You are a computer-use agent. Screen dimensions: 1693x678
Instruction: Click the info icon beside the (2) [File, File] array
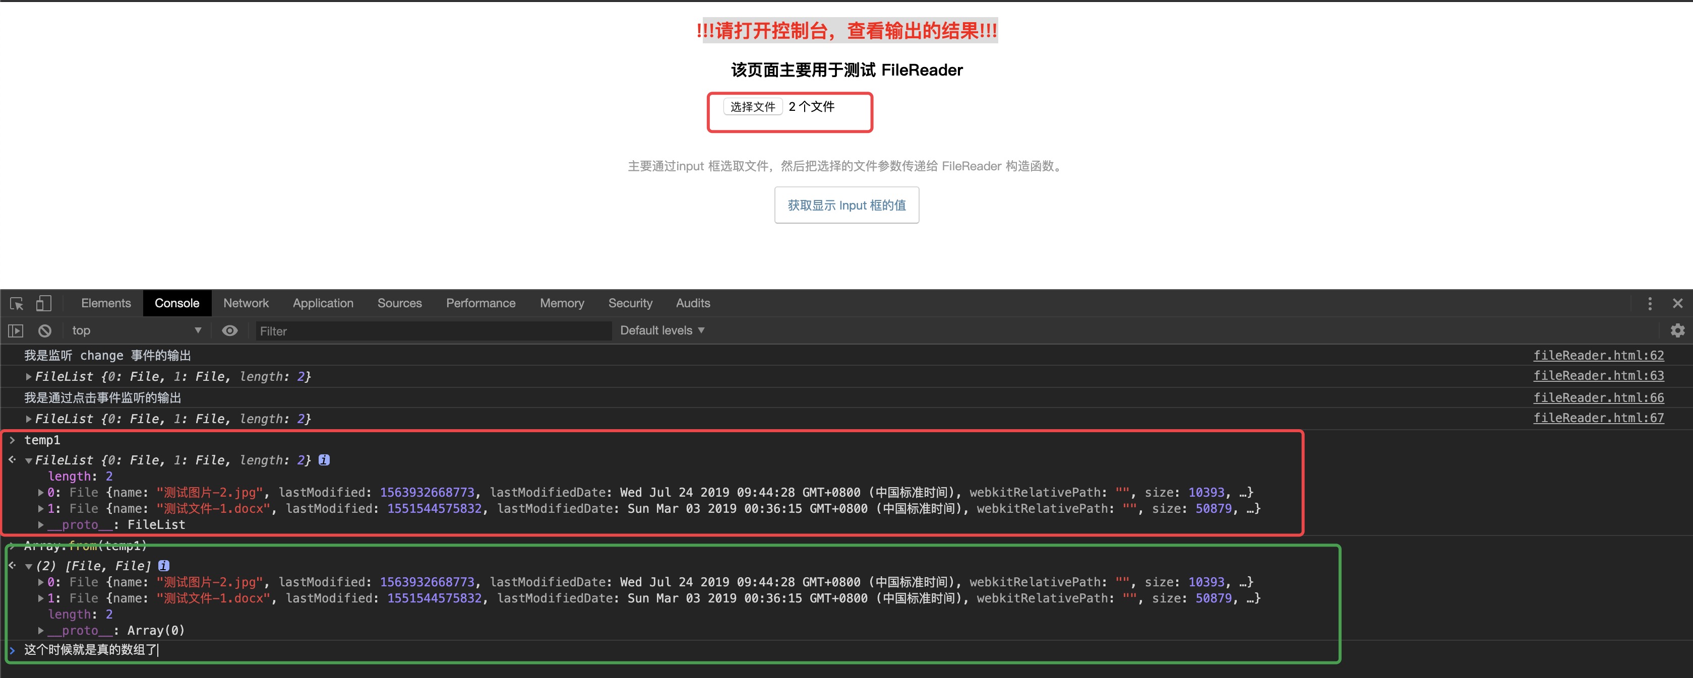pos(164,565)
